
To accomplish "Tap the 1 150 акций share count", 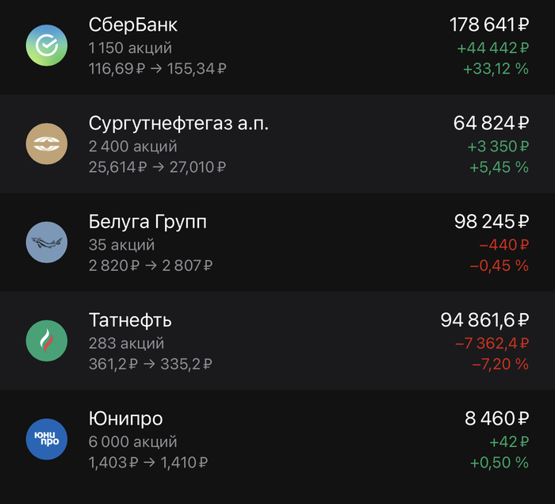I will 131,48.
